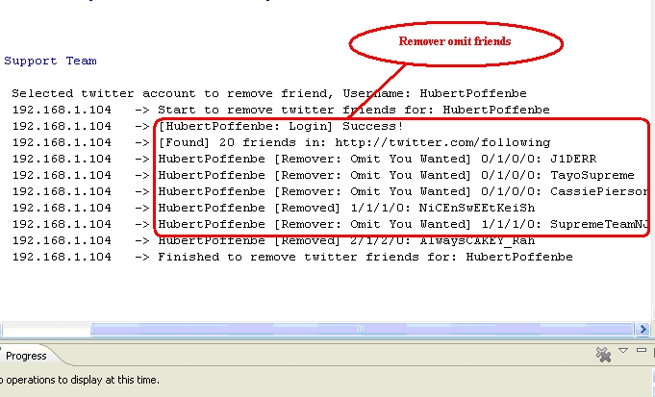Screen dimensions: 655x397
Task: Select the log line mentioning SupremeTeamNJ
Action: click(330, 224)
